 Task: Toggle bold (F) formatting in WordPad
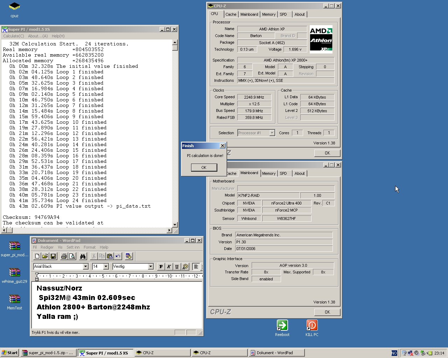click(161, 266)
